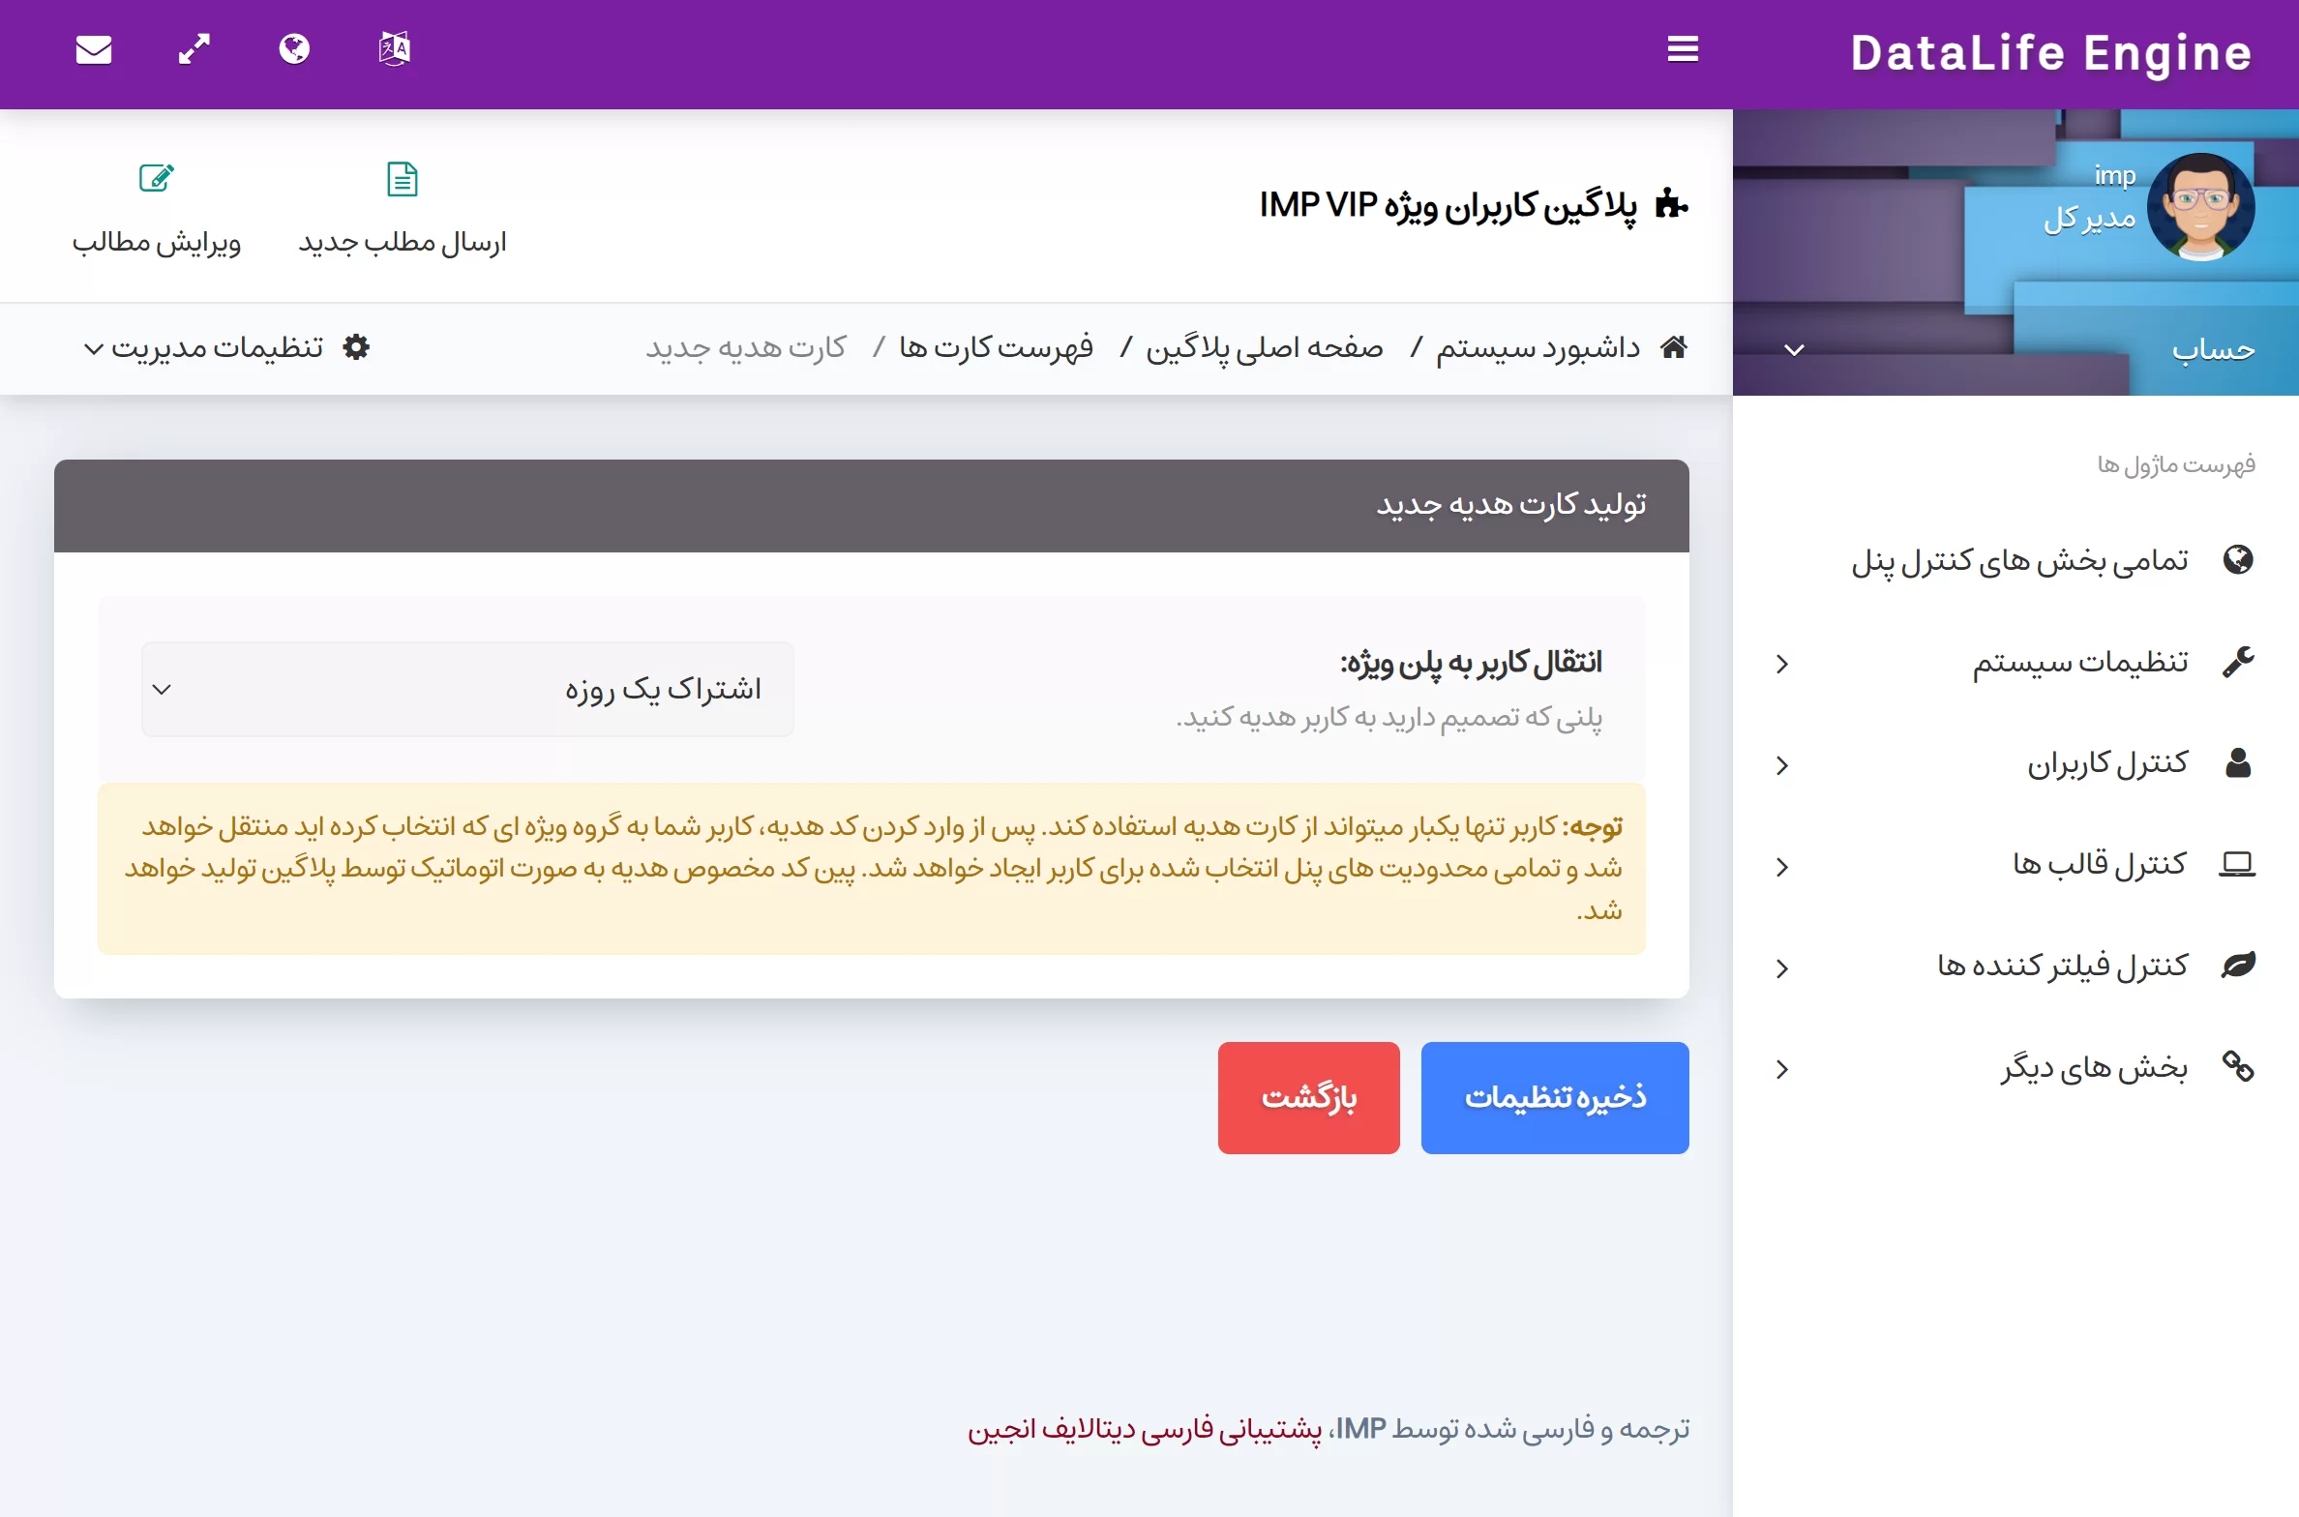Open تمامی بخش های کنترل پنل
Screen dimensions: 2299x1517
[2019, 560]
